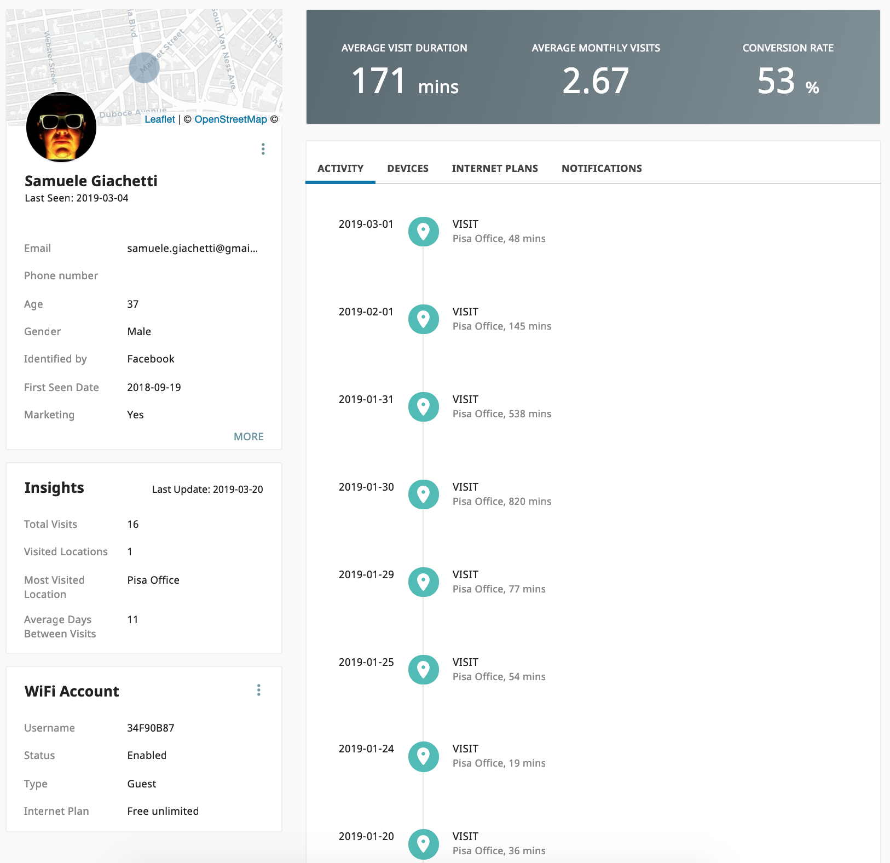Click Samuele Giachetti's profile photo
890x863 pixels.
(61, 127)
